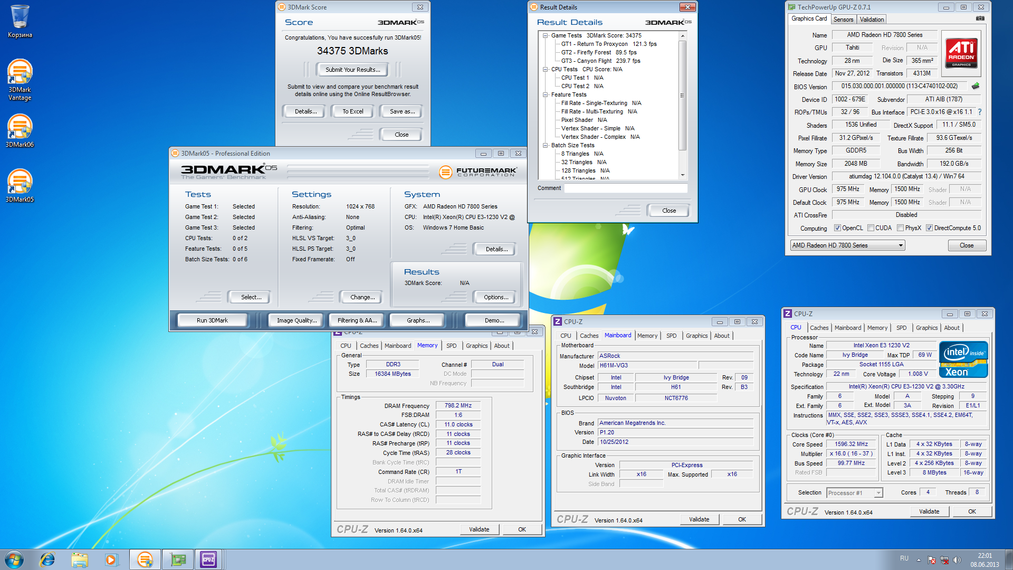This screenshot has height=570, width=1013.
Task: Click the Options button under Results
Action: point(496,297)
